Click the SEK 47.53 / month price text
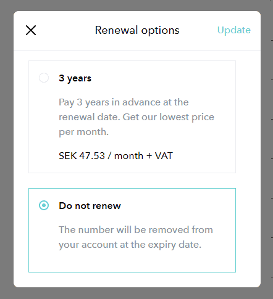The image size is (273, 299). click(x=101, y=156)
